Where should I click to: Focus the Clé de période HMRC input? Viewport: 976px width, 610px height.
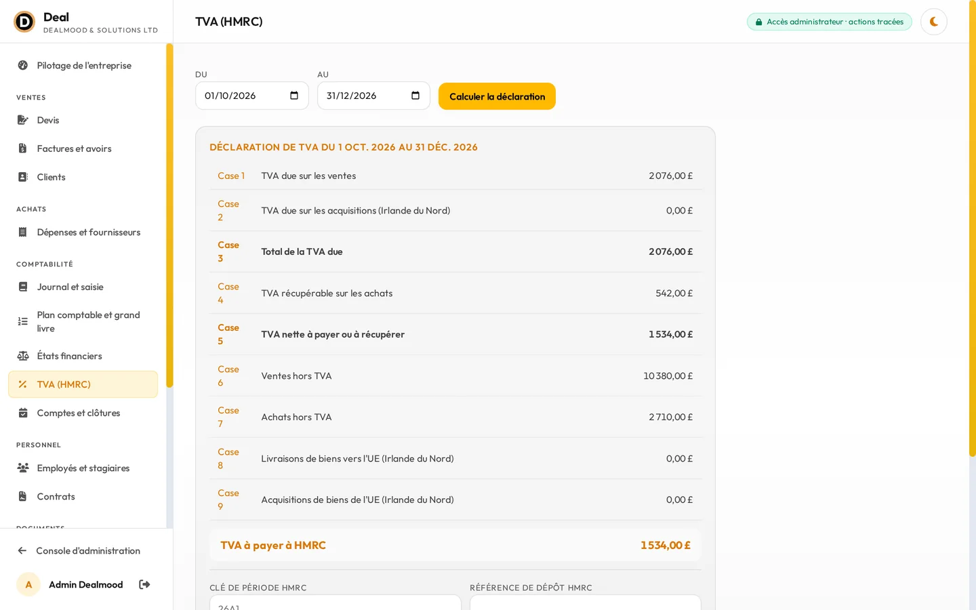point(335,603)
